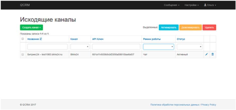This screenshot has width=236, height=110.
Task: Sort the table by Канал column header
Action: coord(74,39)
